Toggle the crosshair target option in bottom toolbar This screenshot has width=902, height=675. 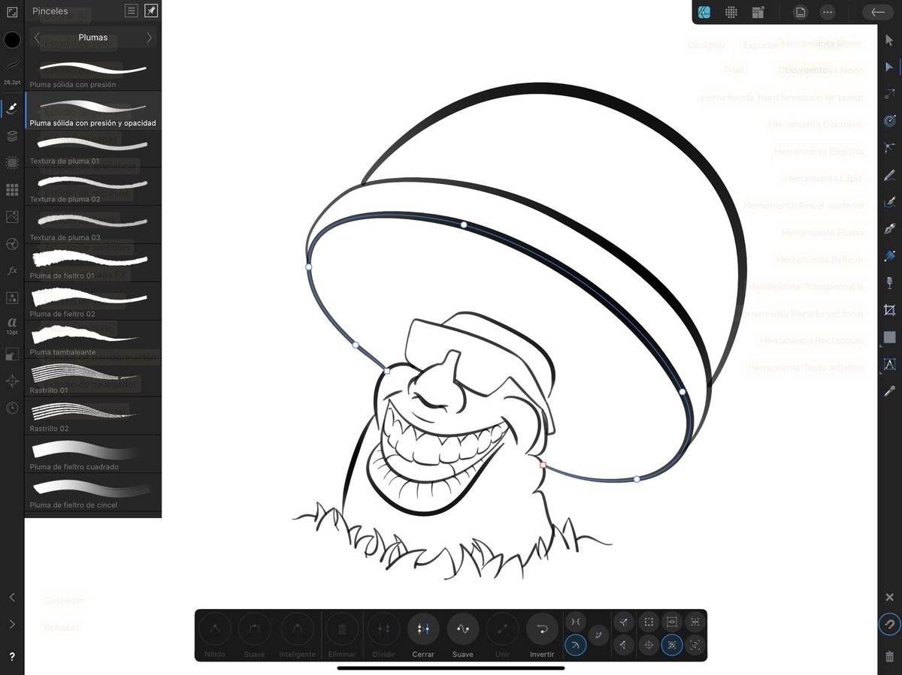point(649,645)
